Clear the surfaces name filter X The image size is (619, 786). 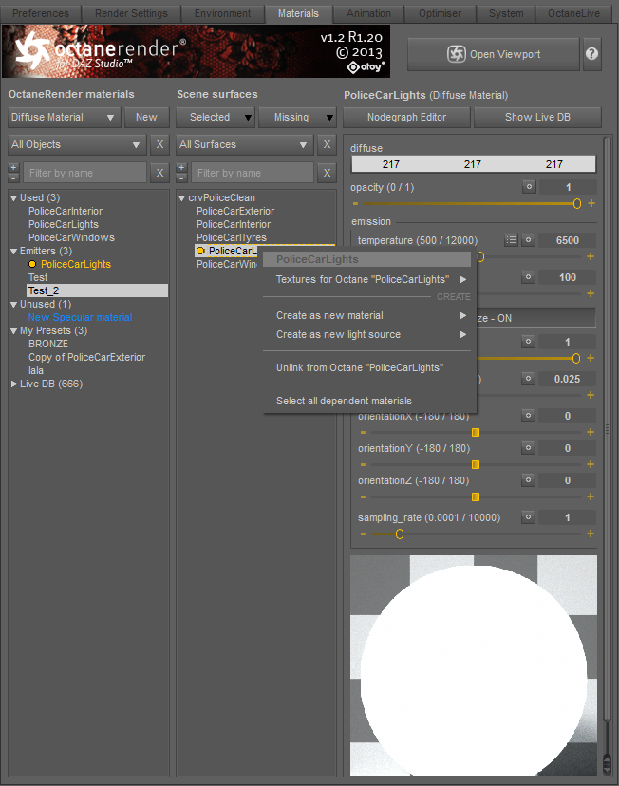point(327,173)
